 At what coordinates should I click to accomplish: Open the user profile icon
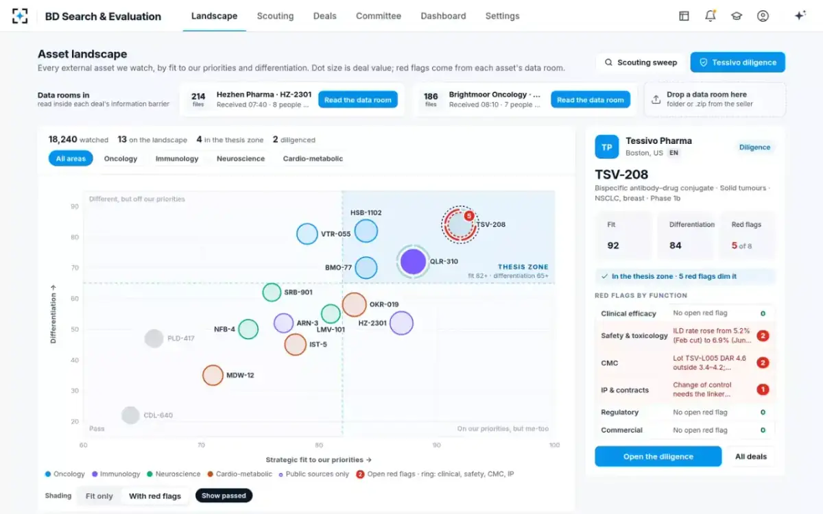click(x=763, y=16)
